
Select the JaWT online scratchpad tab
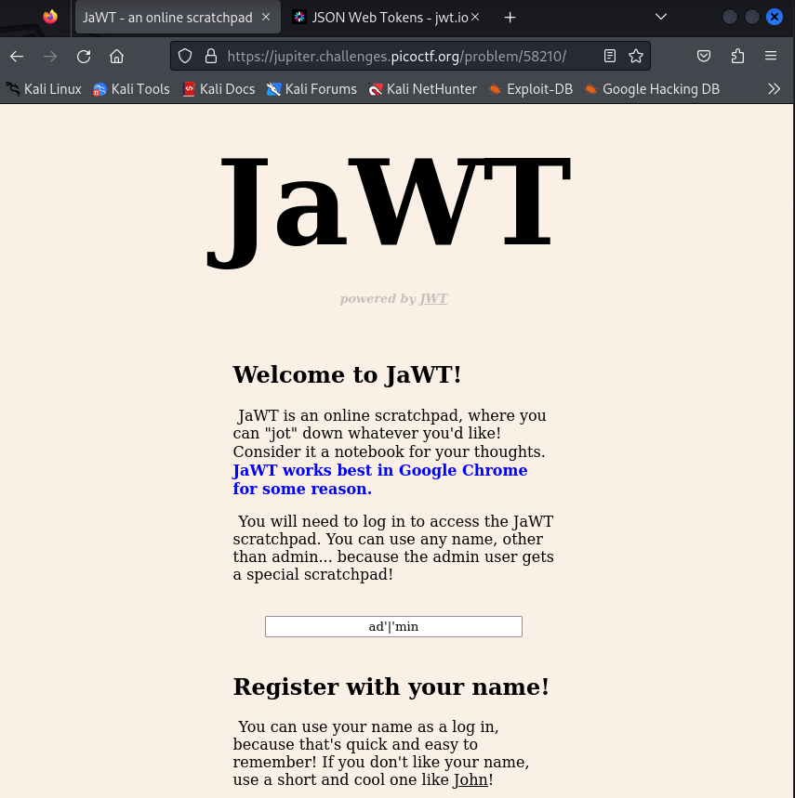click(178, 18)
